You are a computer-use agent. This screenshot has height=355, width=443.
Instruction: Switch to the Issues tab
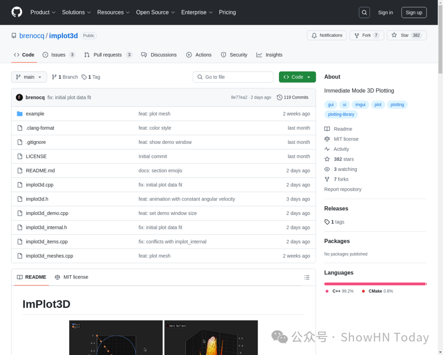[x=59, y=55]
